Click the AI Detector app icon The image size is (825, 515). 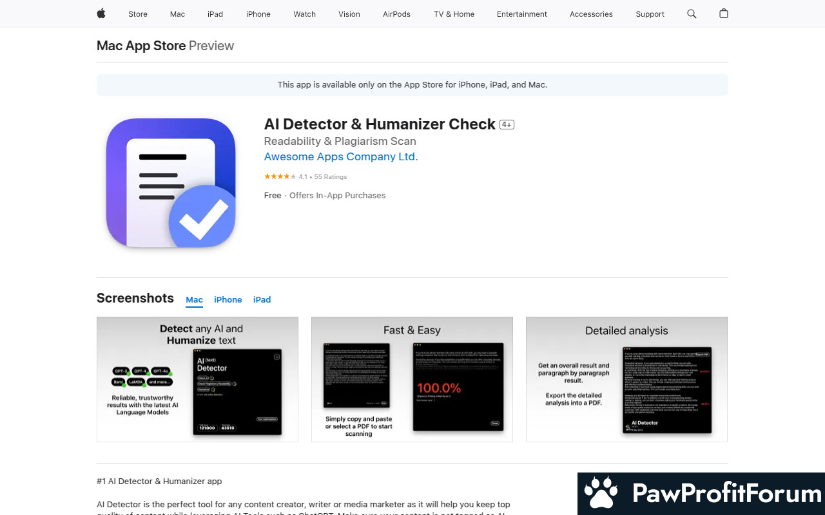pyautogui.click(x=171, y=183)
